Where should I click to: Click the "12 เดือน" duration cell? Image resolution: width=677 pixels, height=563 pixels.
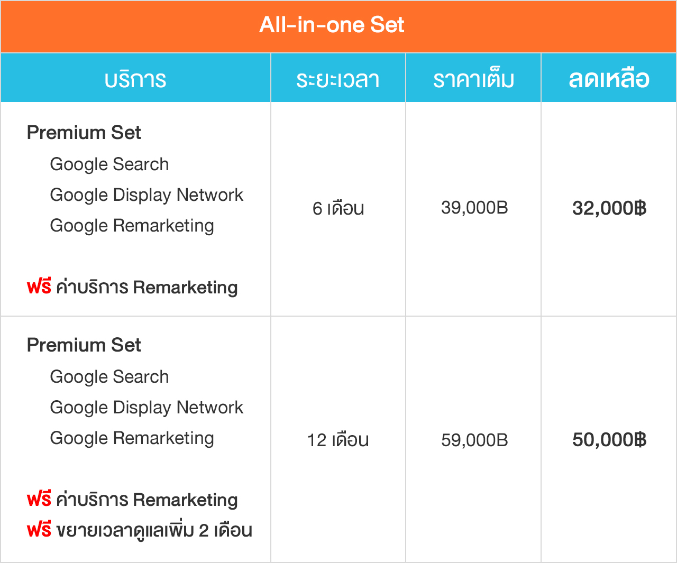point(338,440)
